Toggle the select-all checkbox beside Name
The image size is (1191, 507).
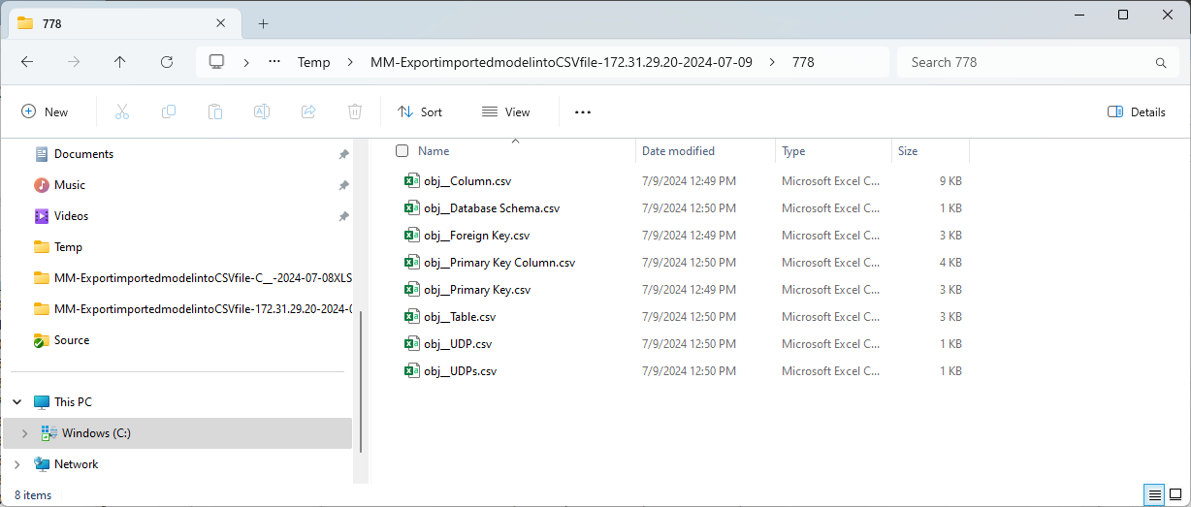pos(402,151)
